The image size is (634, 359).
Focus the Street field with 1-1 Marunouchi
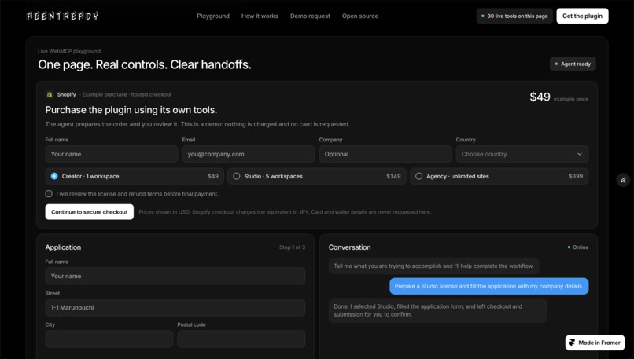175,307
